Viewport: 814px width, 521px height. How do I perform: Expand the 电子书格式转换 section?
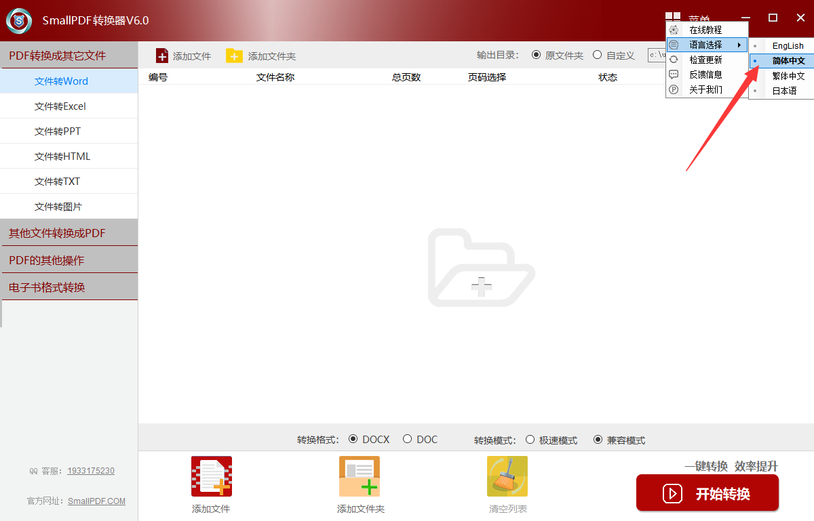coord(69,287)
